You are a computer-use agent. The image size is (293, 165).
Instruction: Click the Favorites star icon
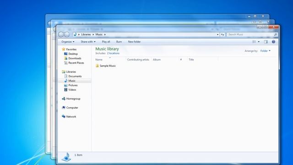click(64, 49)
